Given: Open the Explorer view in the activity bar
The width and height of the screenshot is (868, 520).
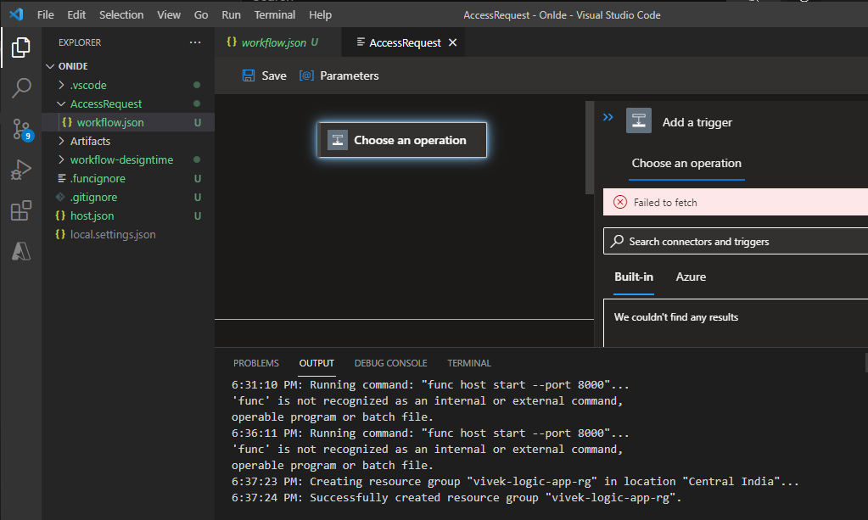Looking at the screenshot, I should coord(20,48).
